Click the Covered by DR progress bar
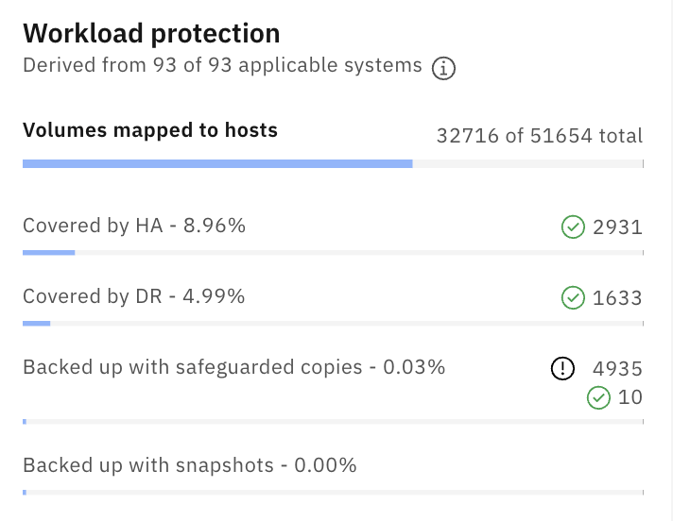673x521 pixels. (333, 324)
